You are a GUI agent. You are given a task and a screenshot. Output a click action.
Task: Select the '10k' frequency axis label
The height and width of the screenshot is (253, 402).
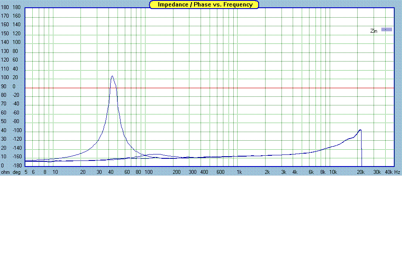(333, 172)
